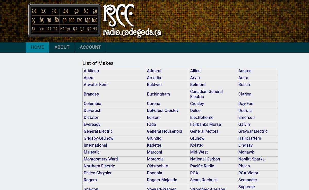Select the DeForest Crosley make
This screenshot has height=190, width=309.
tap(163, 111)
